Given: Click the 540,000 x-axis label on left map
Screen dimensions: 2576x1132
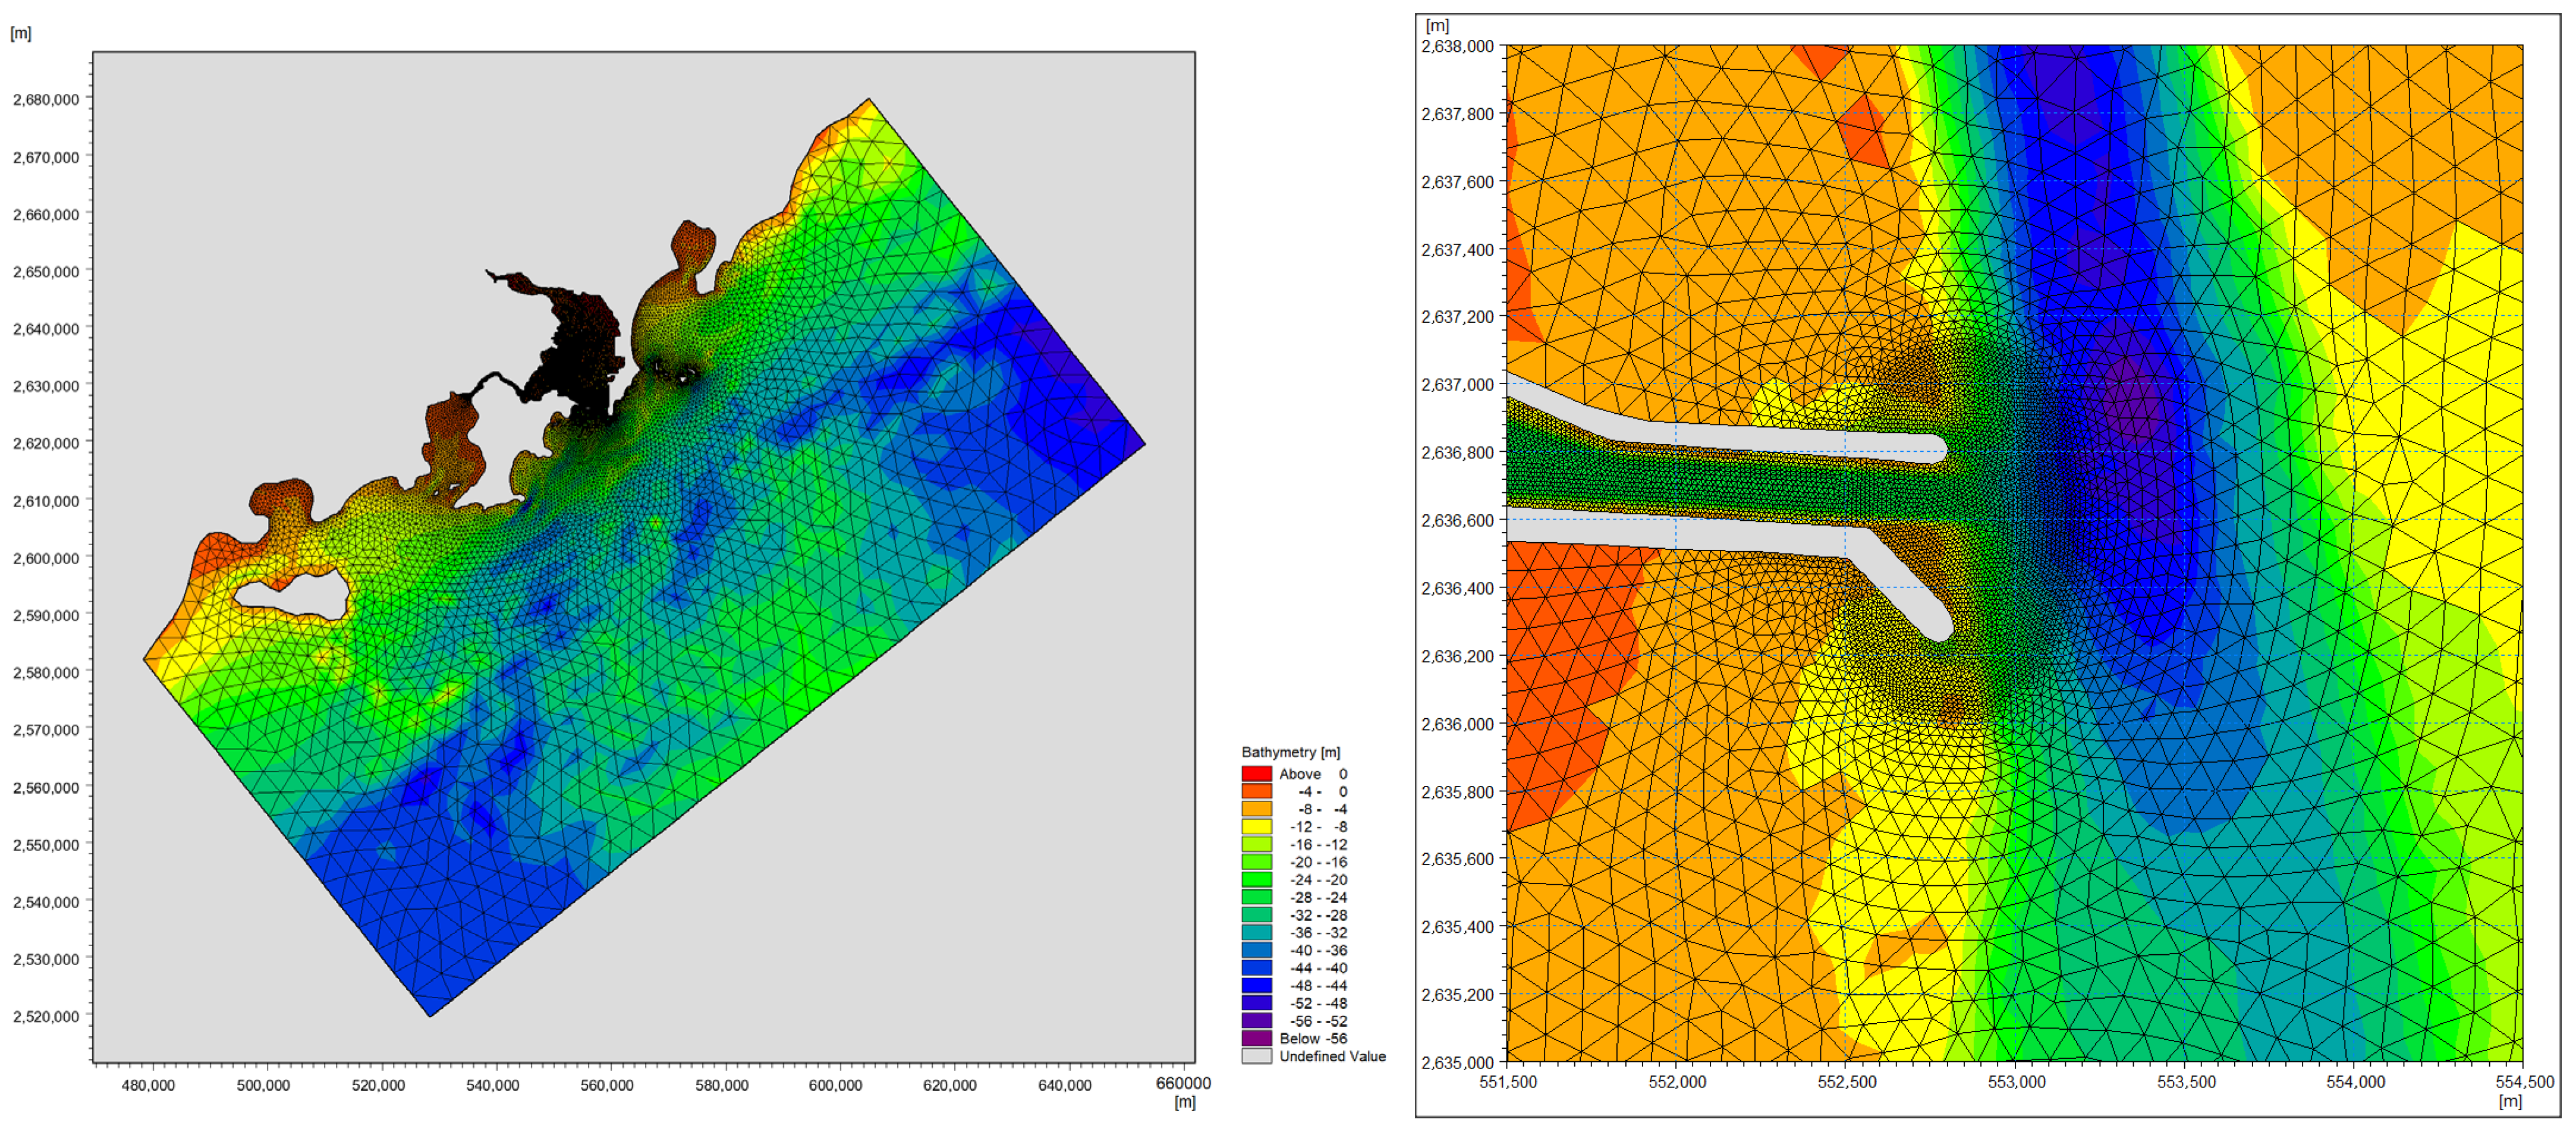Looking at the screenshot, I should pyautogui.click(x=493, y=1085).
